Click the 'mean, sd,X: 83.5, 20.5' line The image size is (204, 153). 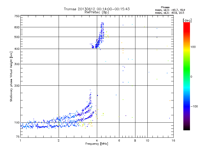point(170,13)
